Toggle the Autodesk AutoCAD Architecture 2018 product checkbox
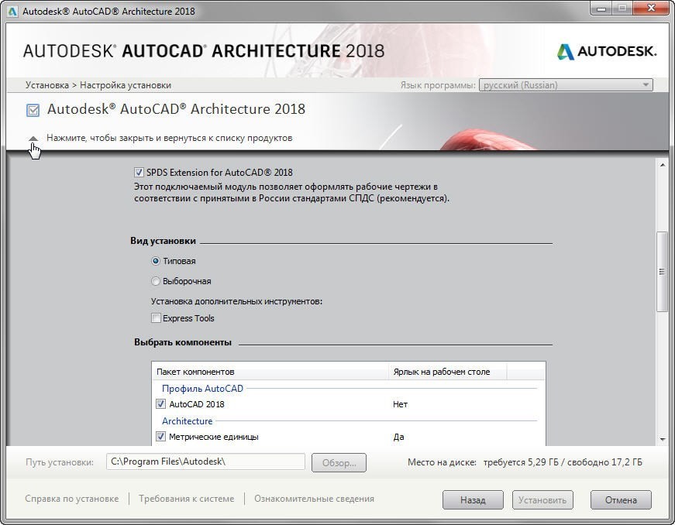The image size is (675, 525). click(x=33, y=110)
